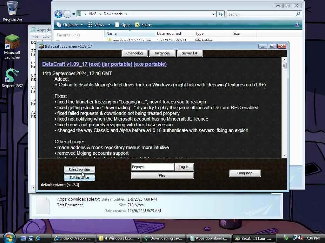Viewport: 325px width, 243px height.
Task: Click the changelog scrollbar down arrow
Action: point(284,155)
